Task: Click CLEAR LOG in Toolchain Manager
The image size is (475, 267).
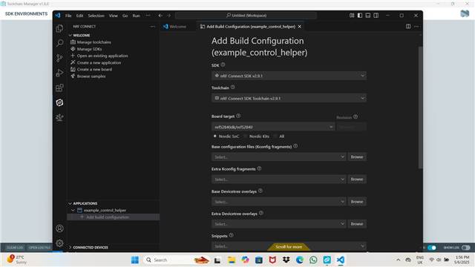Action: pyautogui.click(x=15, y=248)
